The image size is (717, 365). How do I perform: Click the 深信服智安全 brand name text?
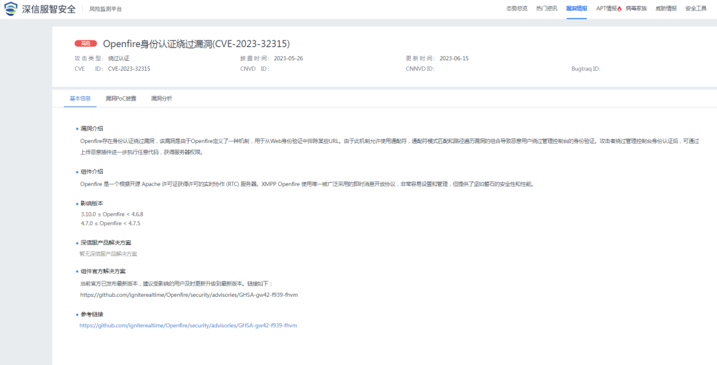click(x=49, y=9)
